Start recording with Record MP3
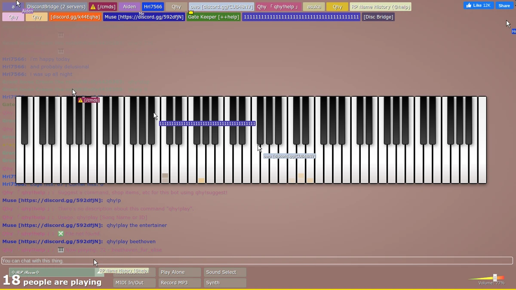The width and height of the screenshot is (516, 290). click(x=179, y=283)
